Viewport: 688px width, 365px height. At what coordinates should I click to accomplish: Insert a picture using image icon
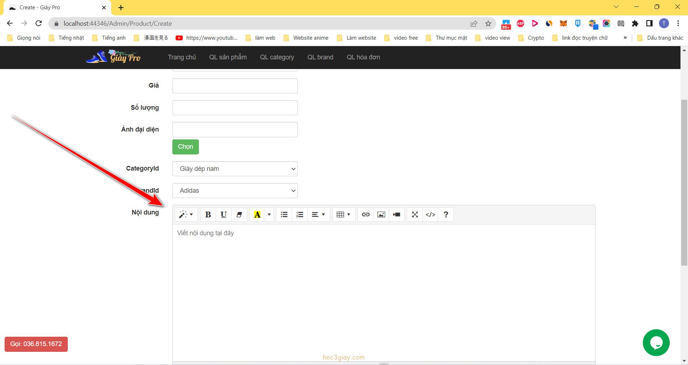(381, 214)
